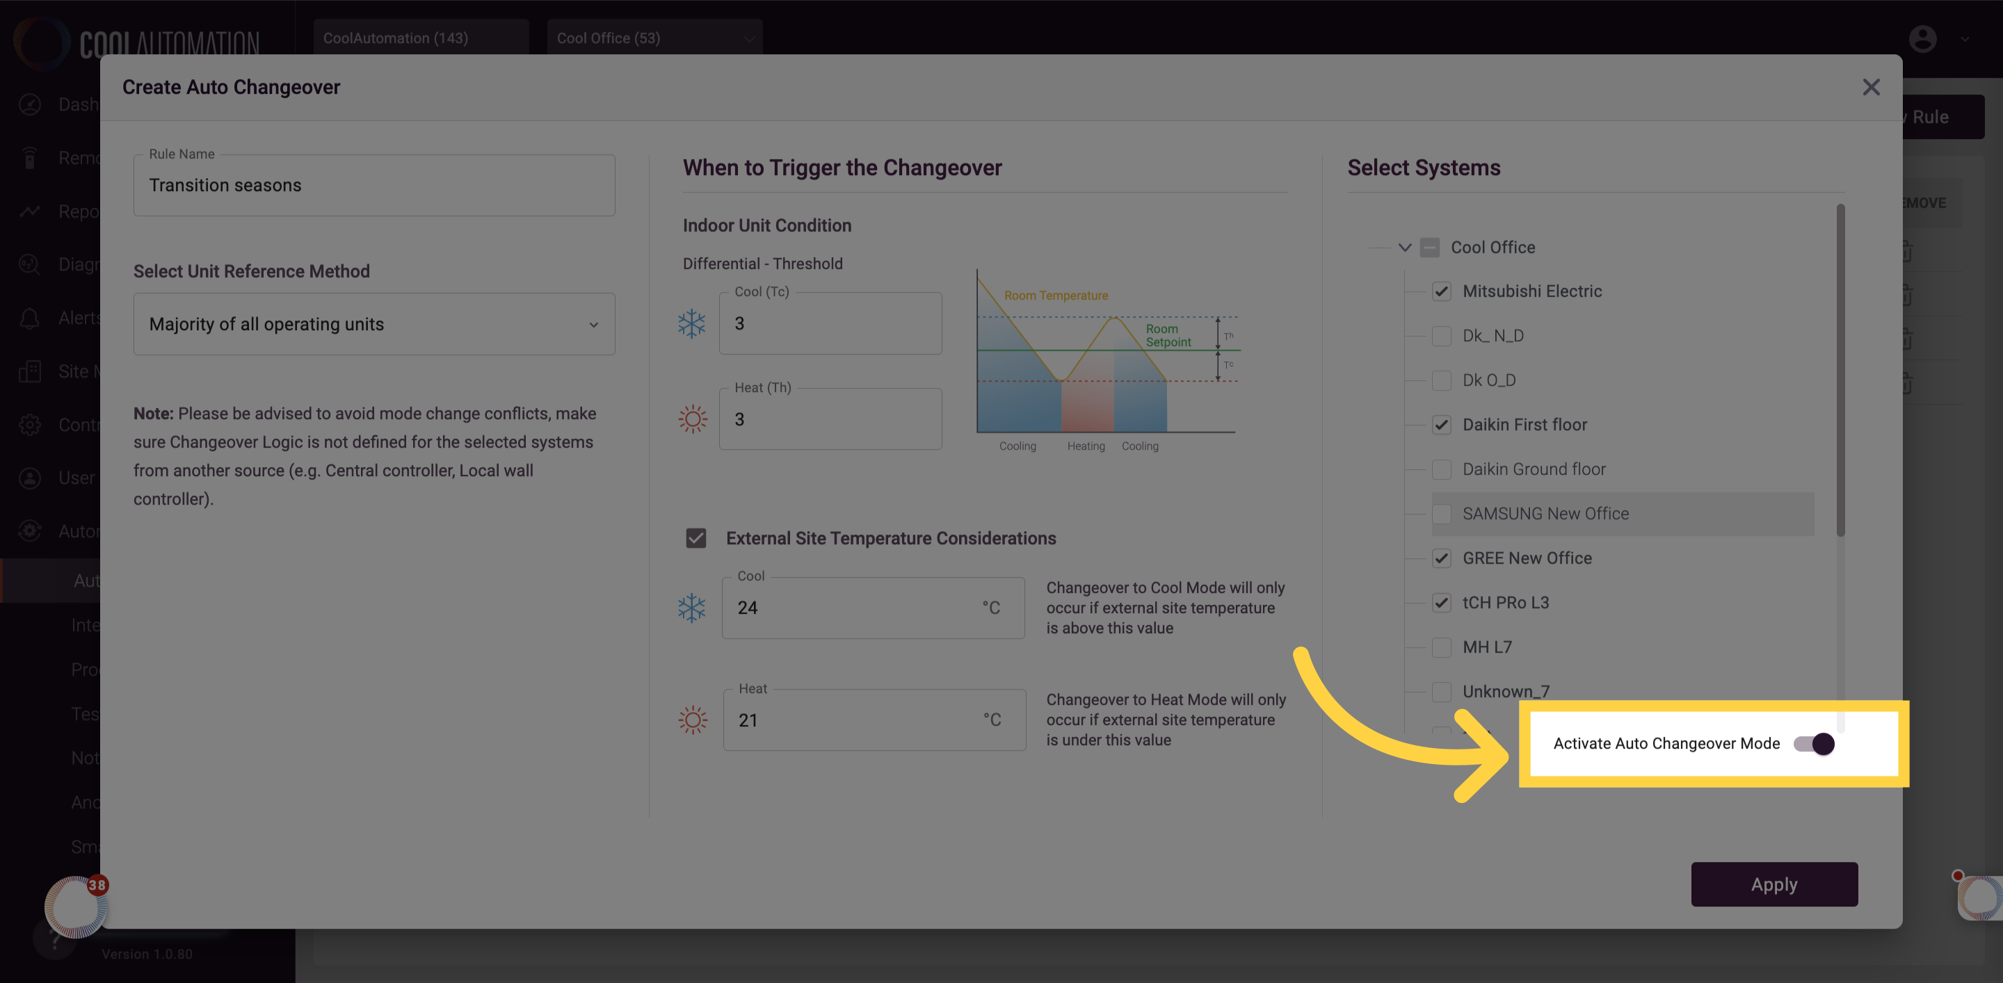This screenshot has height=983, width=2003.
Task: Select the Mitsubishi Electric label
Action: click(x=1531, y=291)
